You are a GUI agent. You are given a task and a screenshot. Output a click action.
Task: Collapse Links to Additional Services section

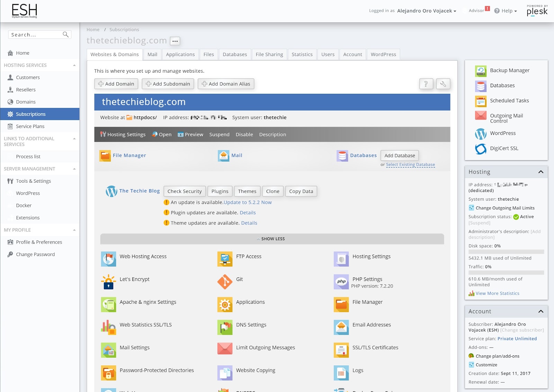point(74,139)
